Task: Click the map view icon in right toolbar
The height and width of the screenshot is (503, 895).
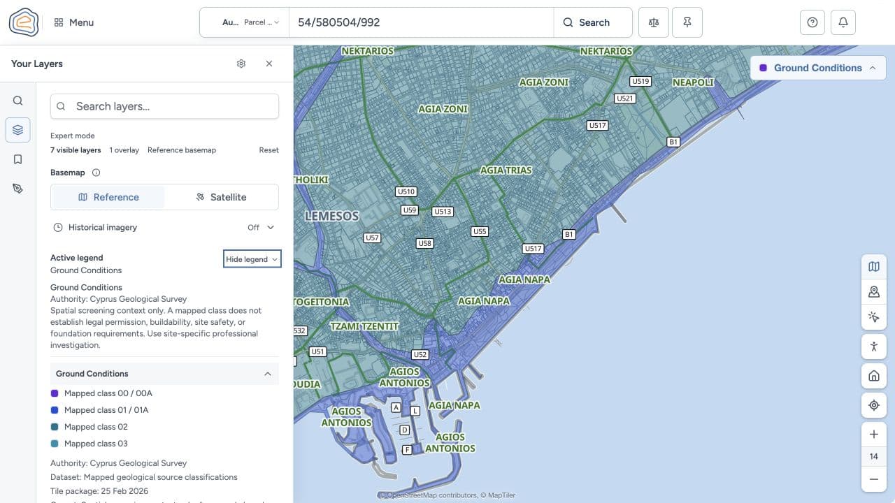Action: pos(874,266)
